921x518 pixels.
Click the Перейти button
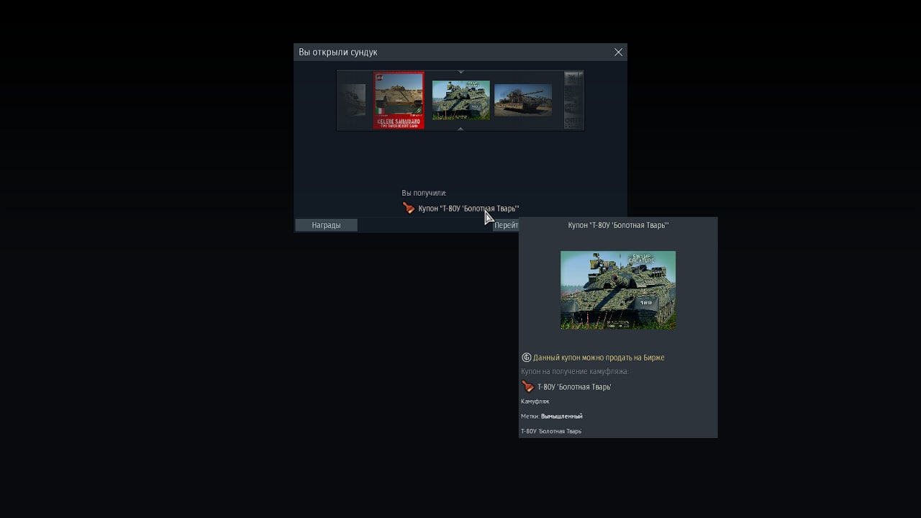tap(506, 225)
